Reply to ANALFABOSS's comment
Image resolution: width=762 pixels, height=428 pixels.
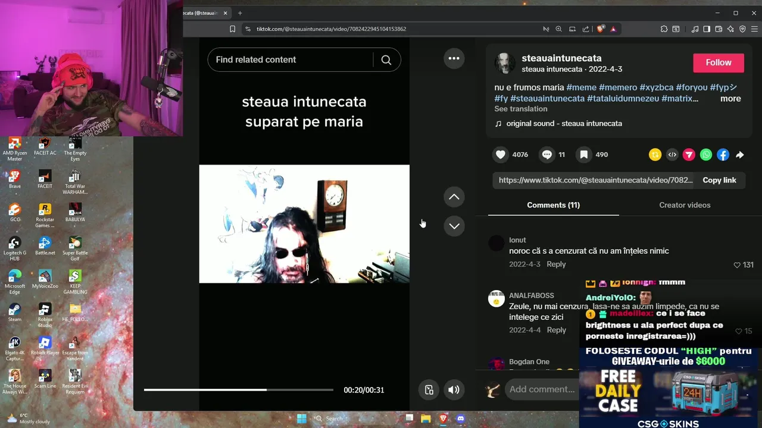(556, 330)
